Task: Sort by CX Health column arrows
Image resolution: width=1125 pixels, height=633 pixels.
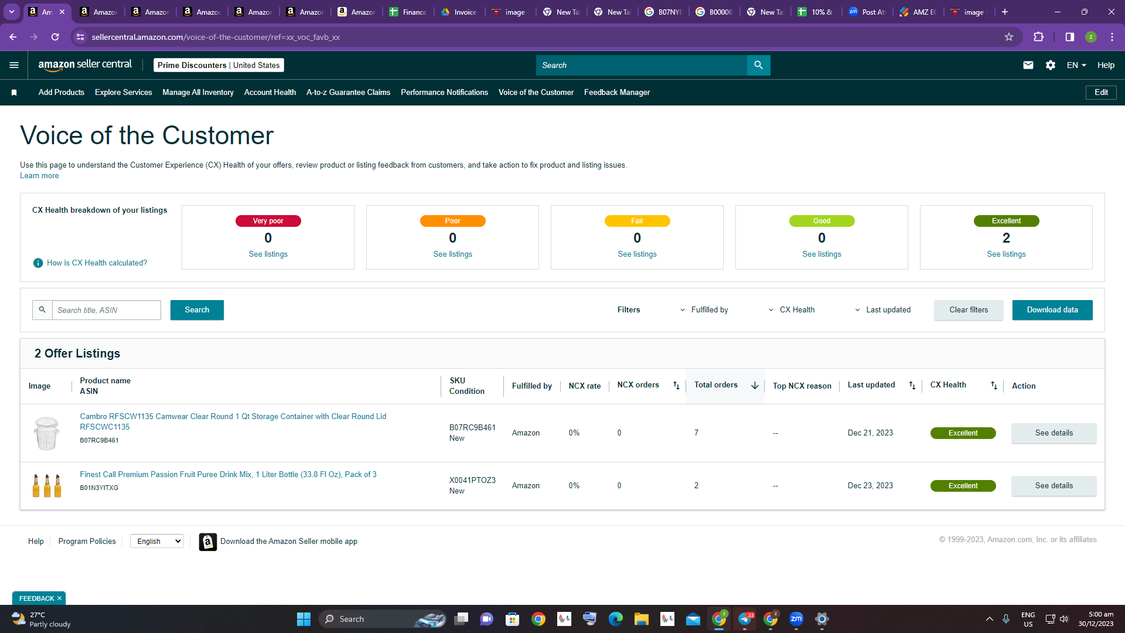Action: click(994, 386)
